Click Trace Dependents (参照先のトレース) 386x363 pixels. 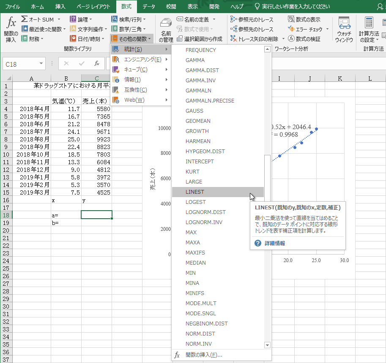pos(252,29)
